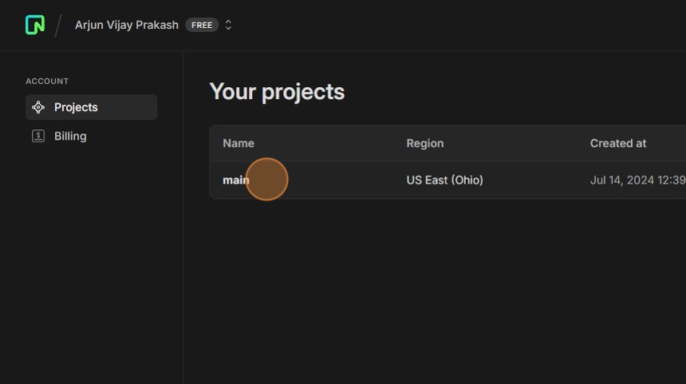686x384 pixels.
Task: Click the ACCOUNT section label in sidebar
Action: tap(47, 81)
